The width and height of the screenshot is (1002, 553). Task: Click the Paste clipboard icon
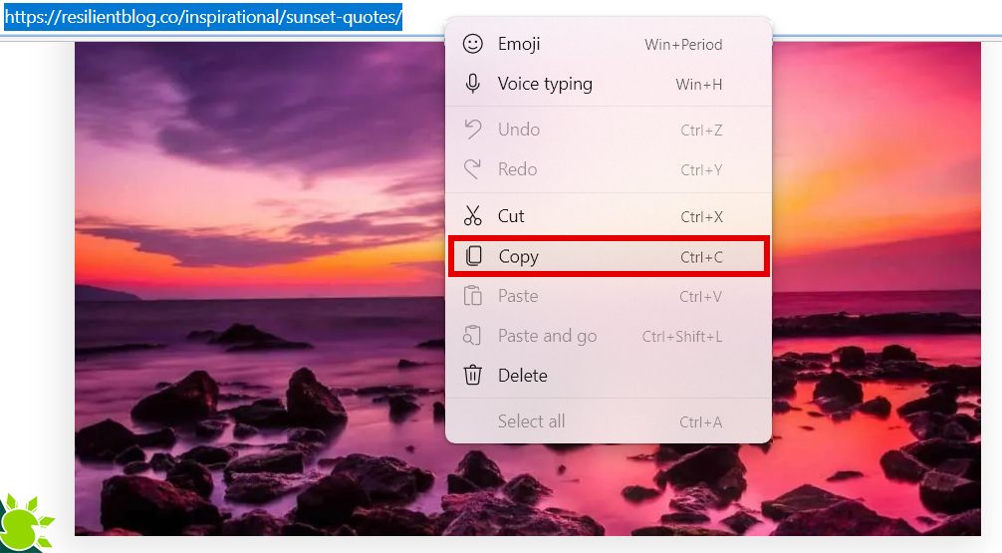(473, 296)
